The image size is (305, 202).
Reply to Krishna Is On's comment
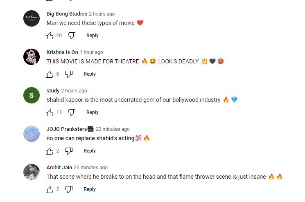(x=90, y=74)
